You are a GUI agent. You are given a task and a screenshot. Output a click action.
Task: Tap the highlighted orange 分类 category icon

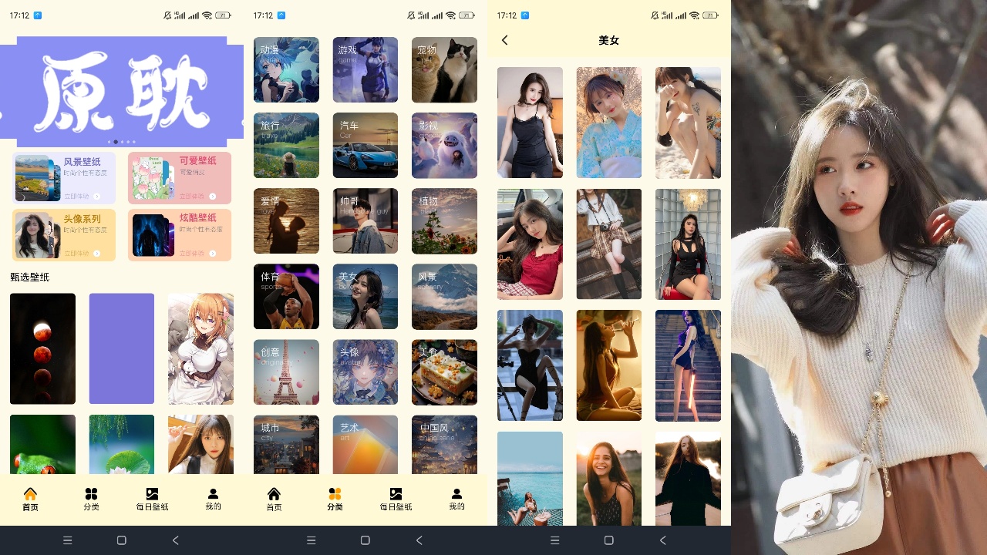(x=335, y=494)
